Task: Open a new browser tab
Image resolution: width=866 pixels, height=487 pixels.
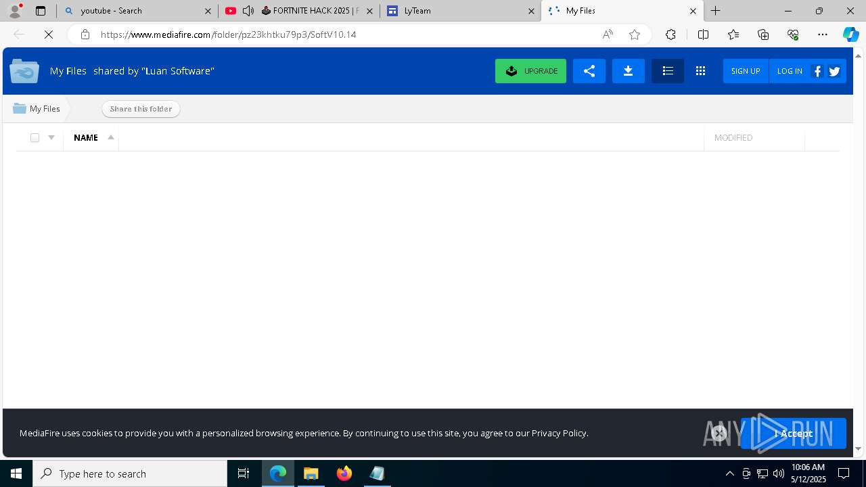Action: click(x=715, y=11)
